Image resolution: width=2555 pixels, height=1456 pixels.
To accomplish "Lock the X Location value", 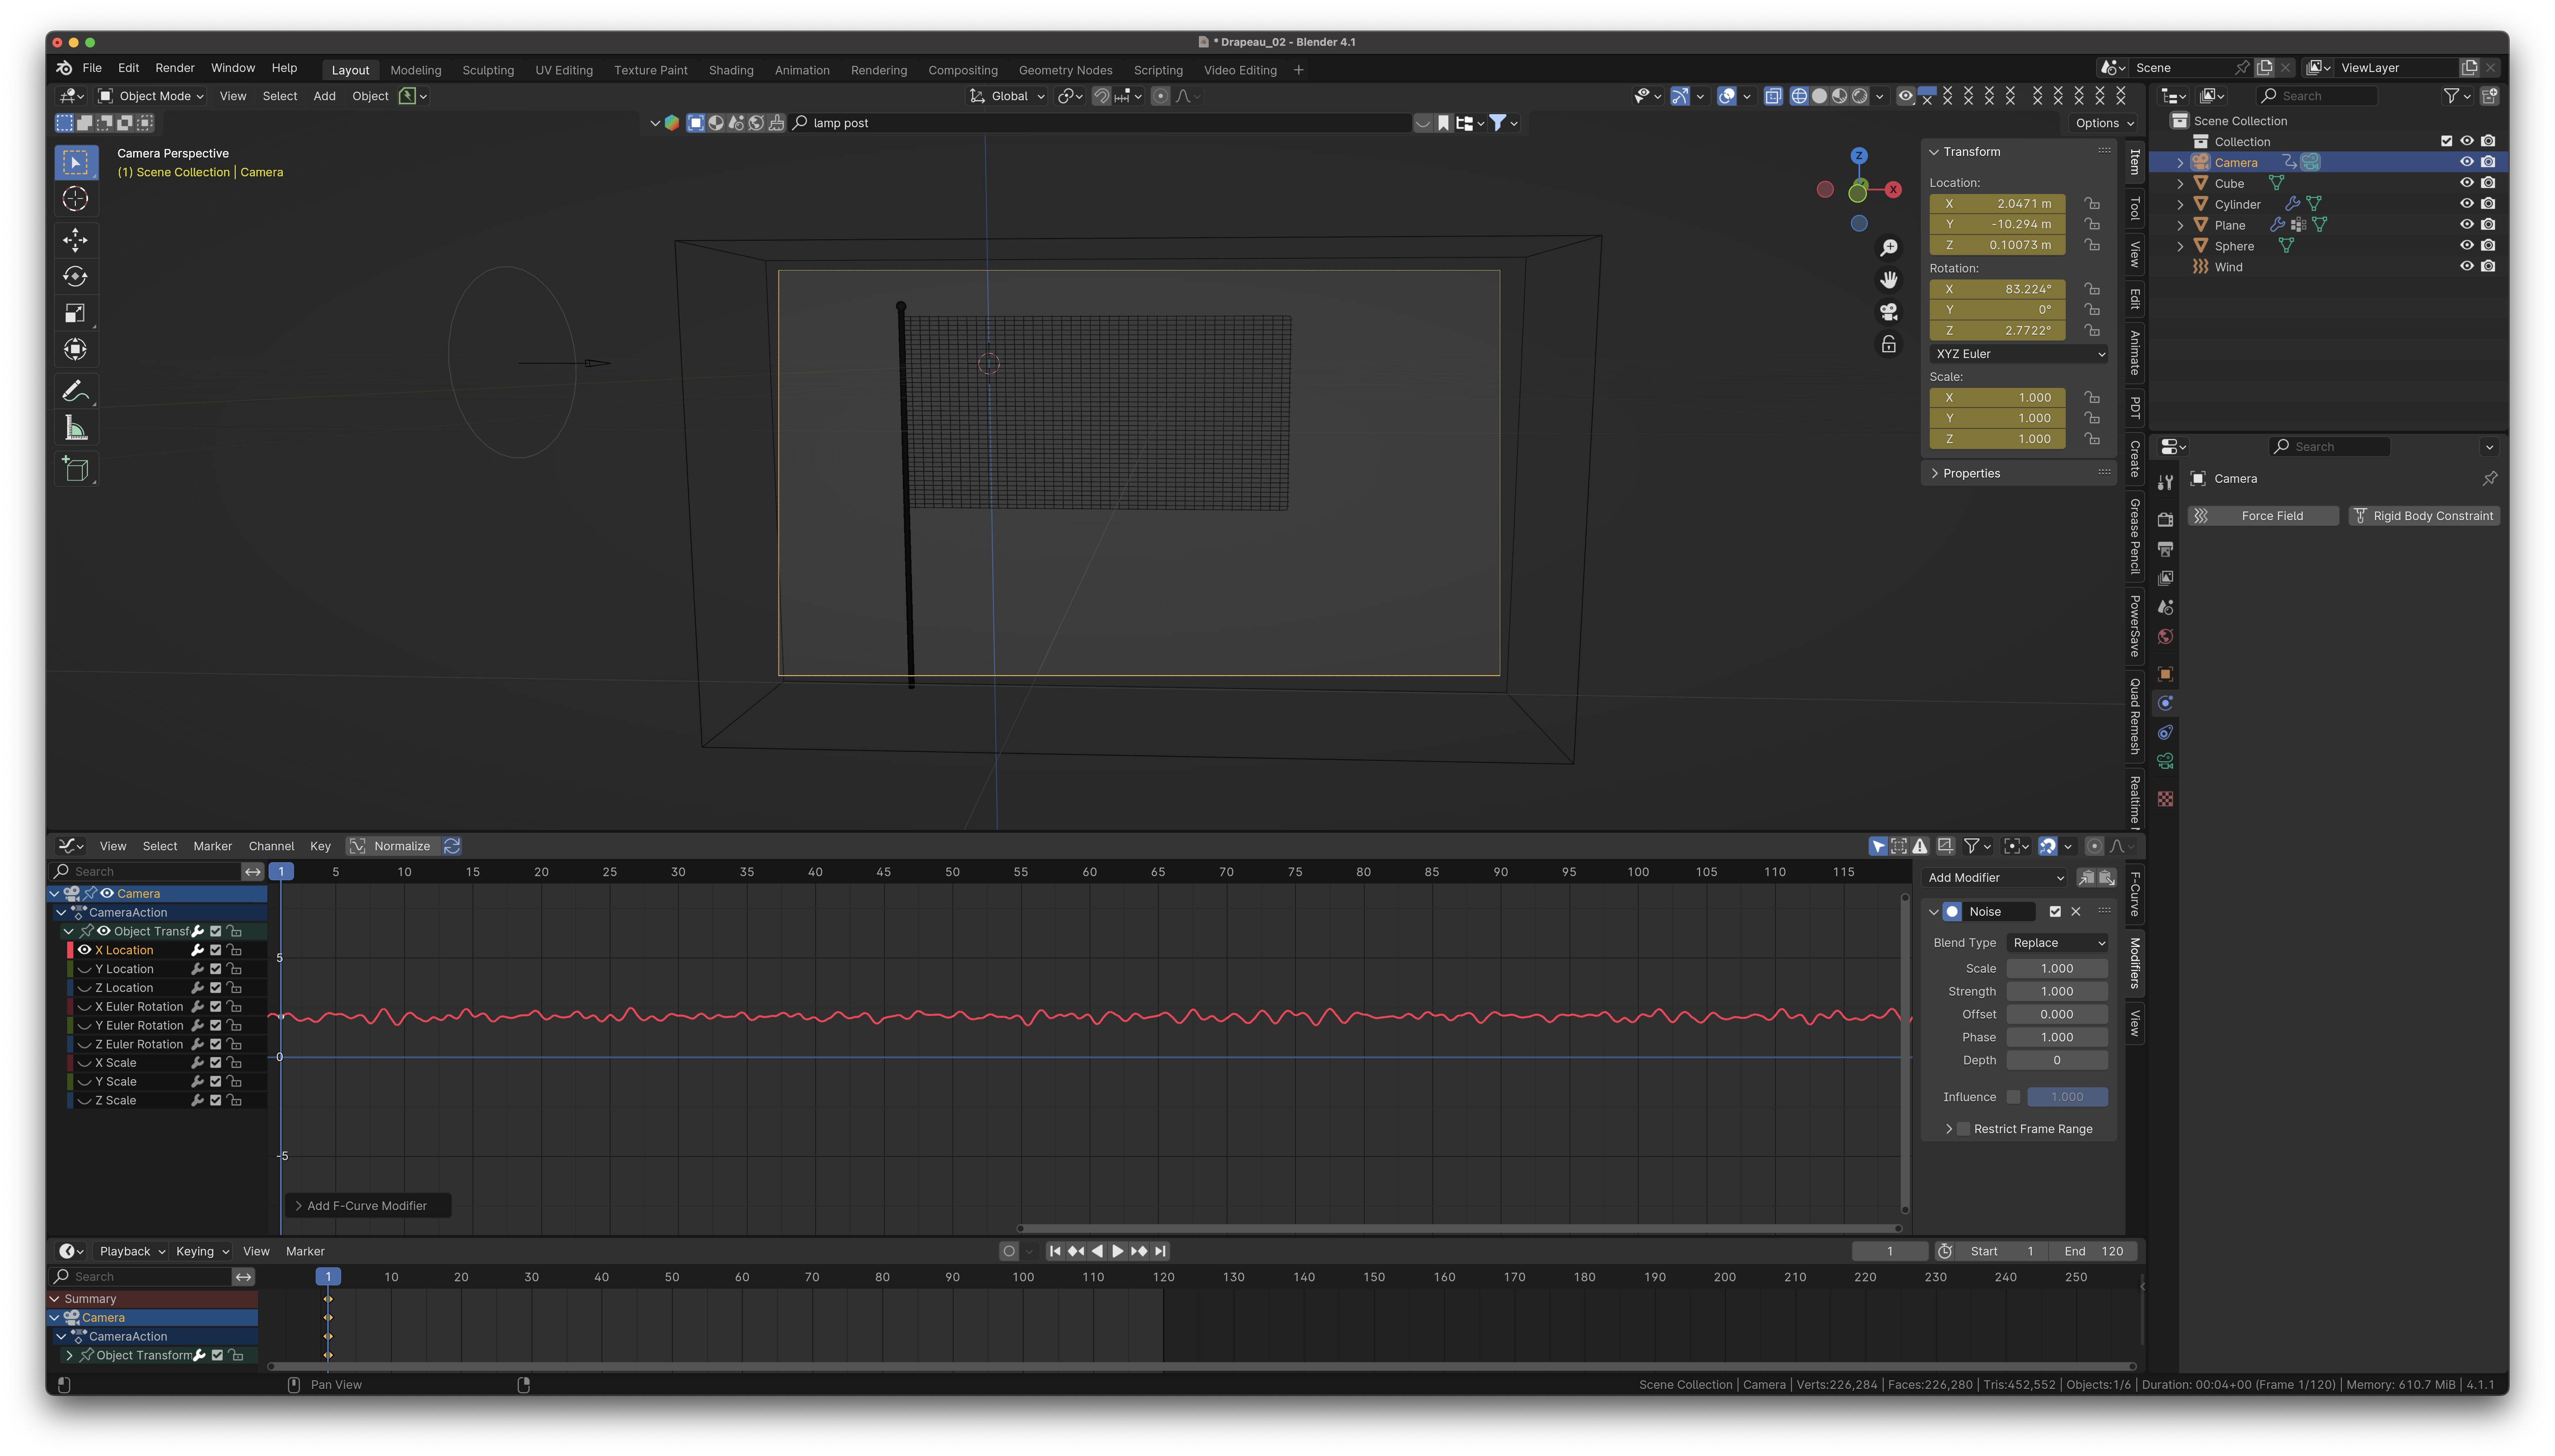I will (x=2092, y=204).
